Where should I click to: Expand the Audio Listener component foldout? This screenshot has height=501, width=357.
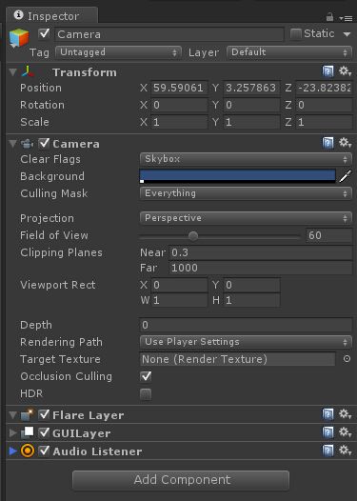pyautogui.click(x=12, y=451)
